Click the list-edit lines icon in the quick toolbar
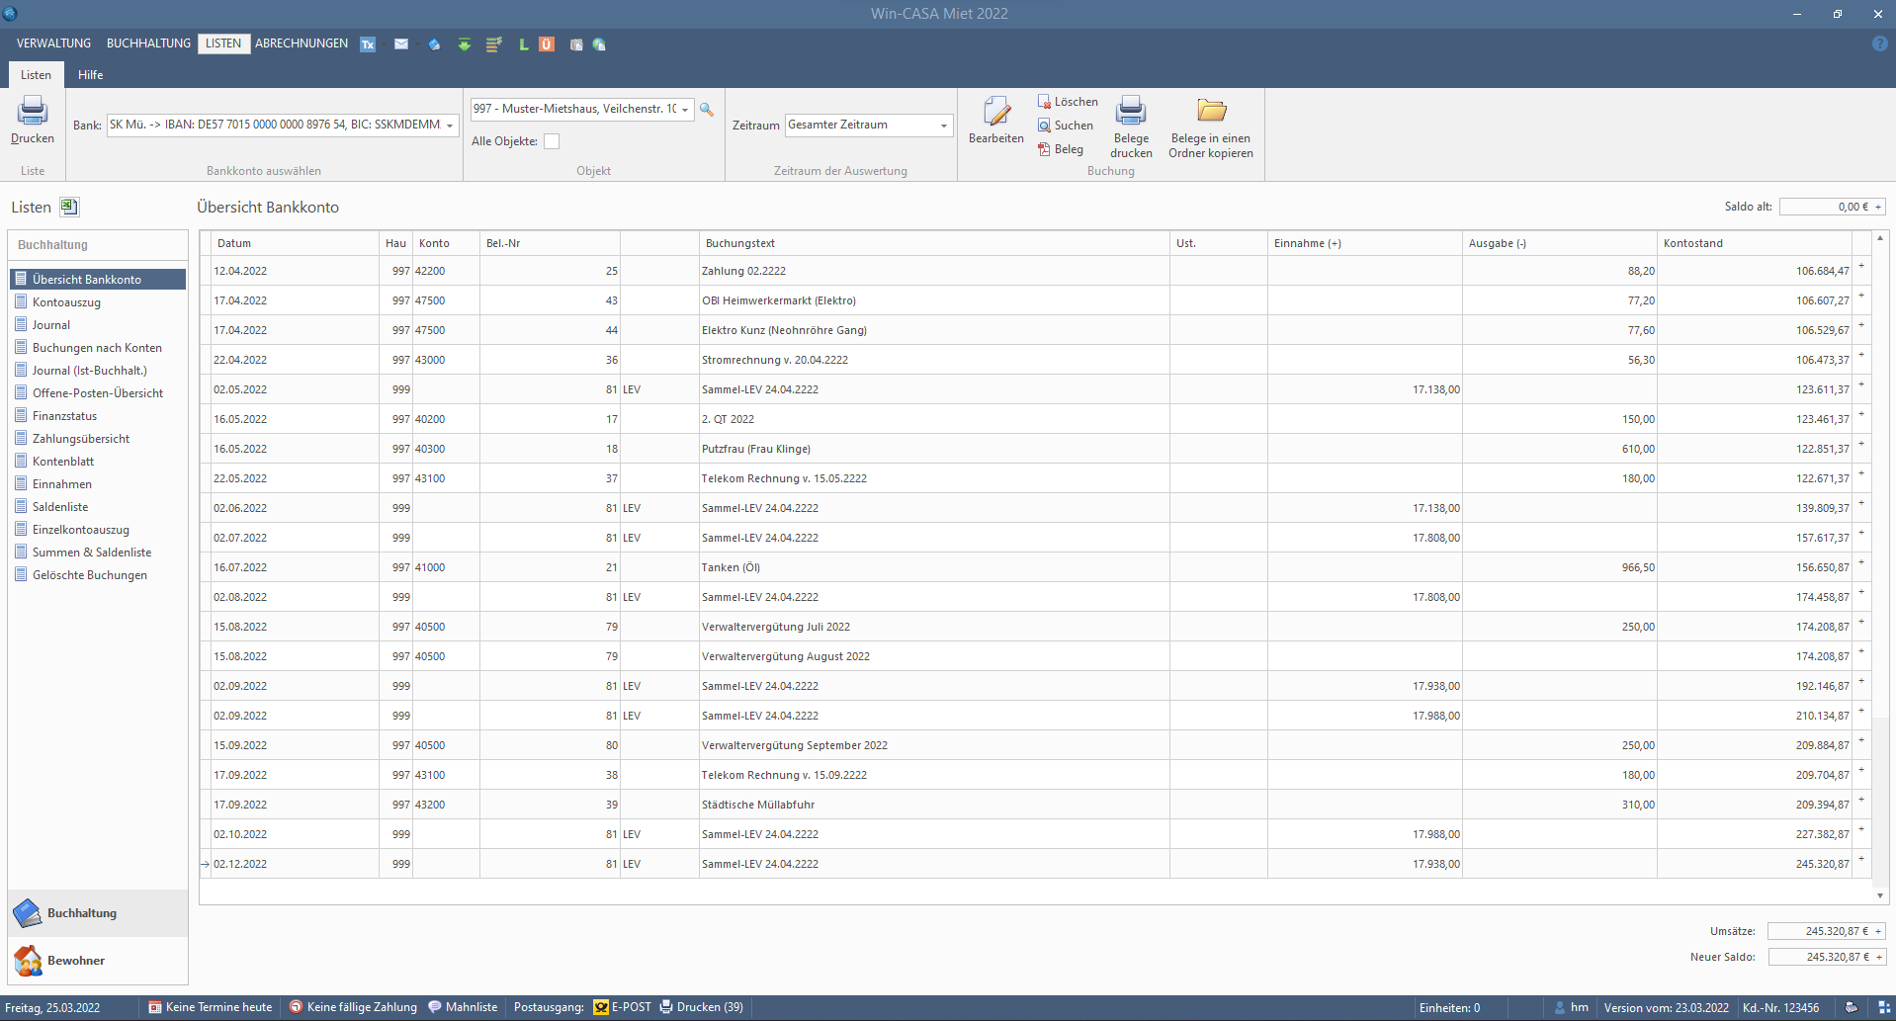 coord(494,44)
